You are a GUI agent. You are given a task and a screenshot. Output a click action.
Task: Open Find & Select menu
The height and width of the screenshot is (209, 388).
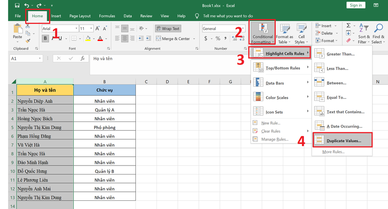coord(379,34)
